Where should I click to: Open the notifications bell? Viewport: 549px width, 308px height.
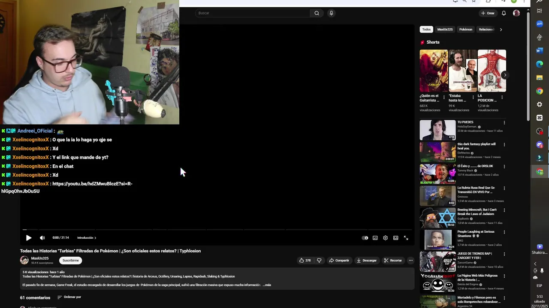[504, 13]
